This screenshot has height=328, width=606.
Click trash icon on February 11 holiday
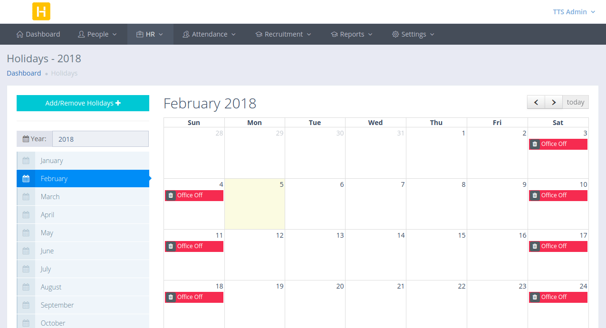(x=171, y=246)
